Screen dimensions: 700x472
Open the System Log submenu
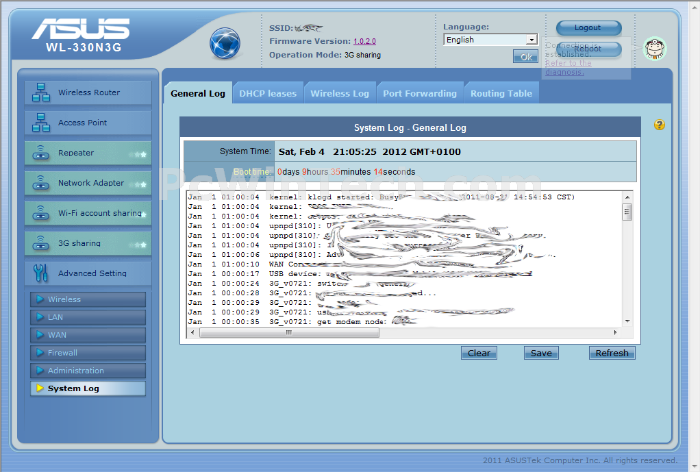(x=88, y=388)
